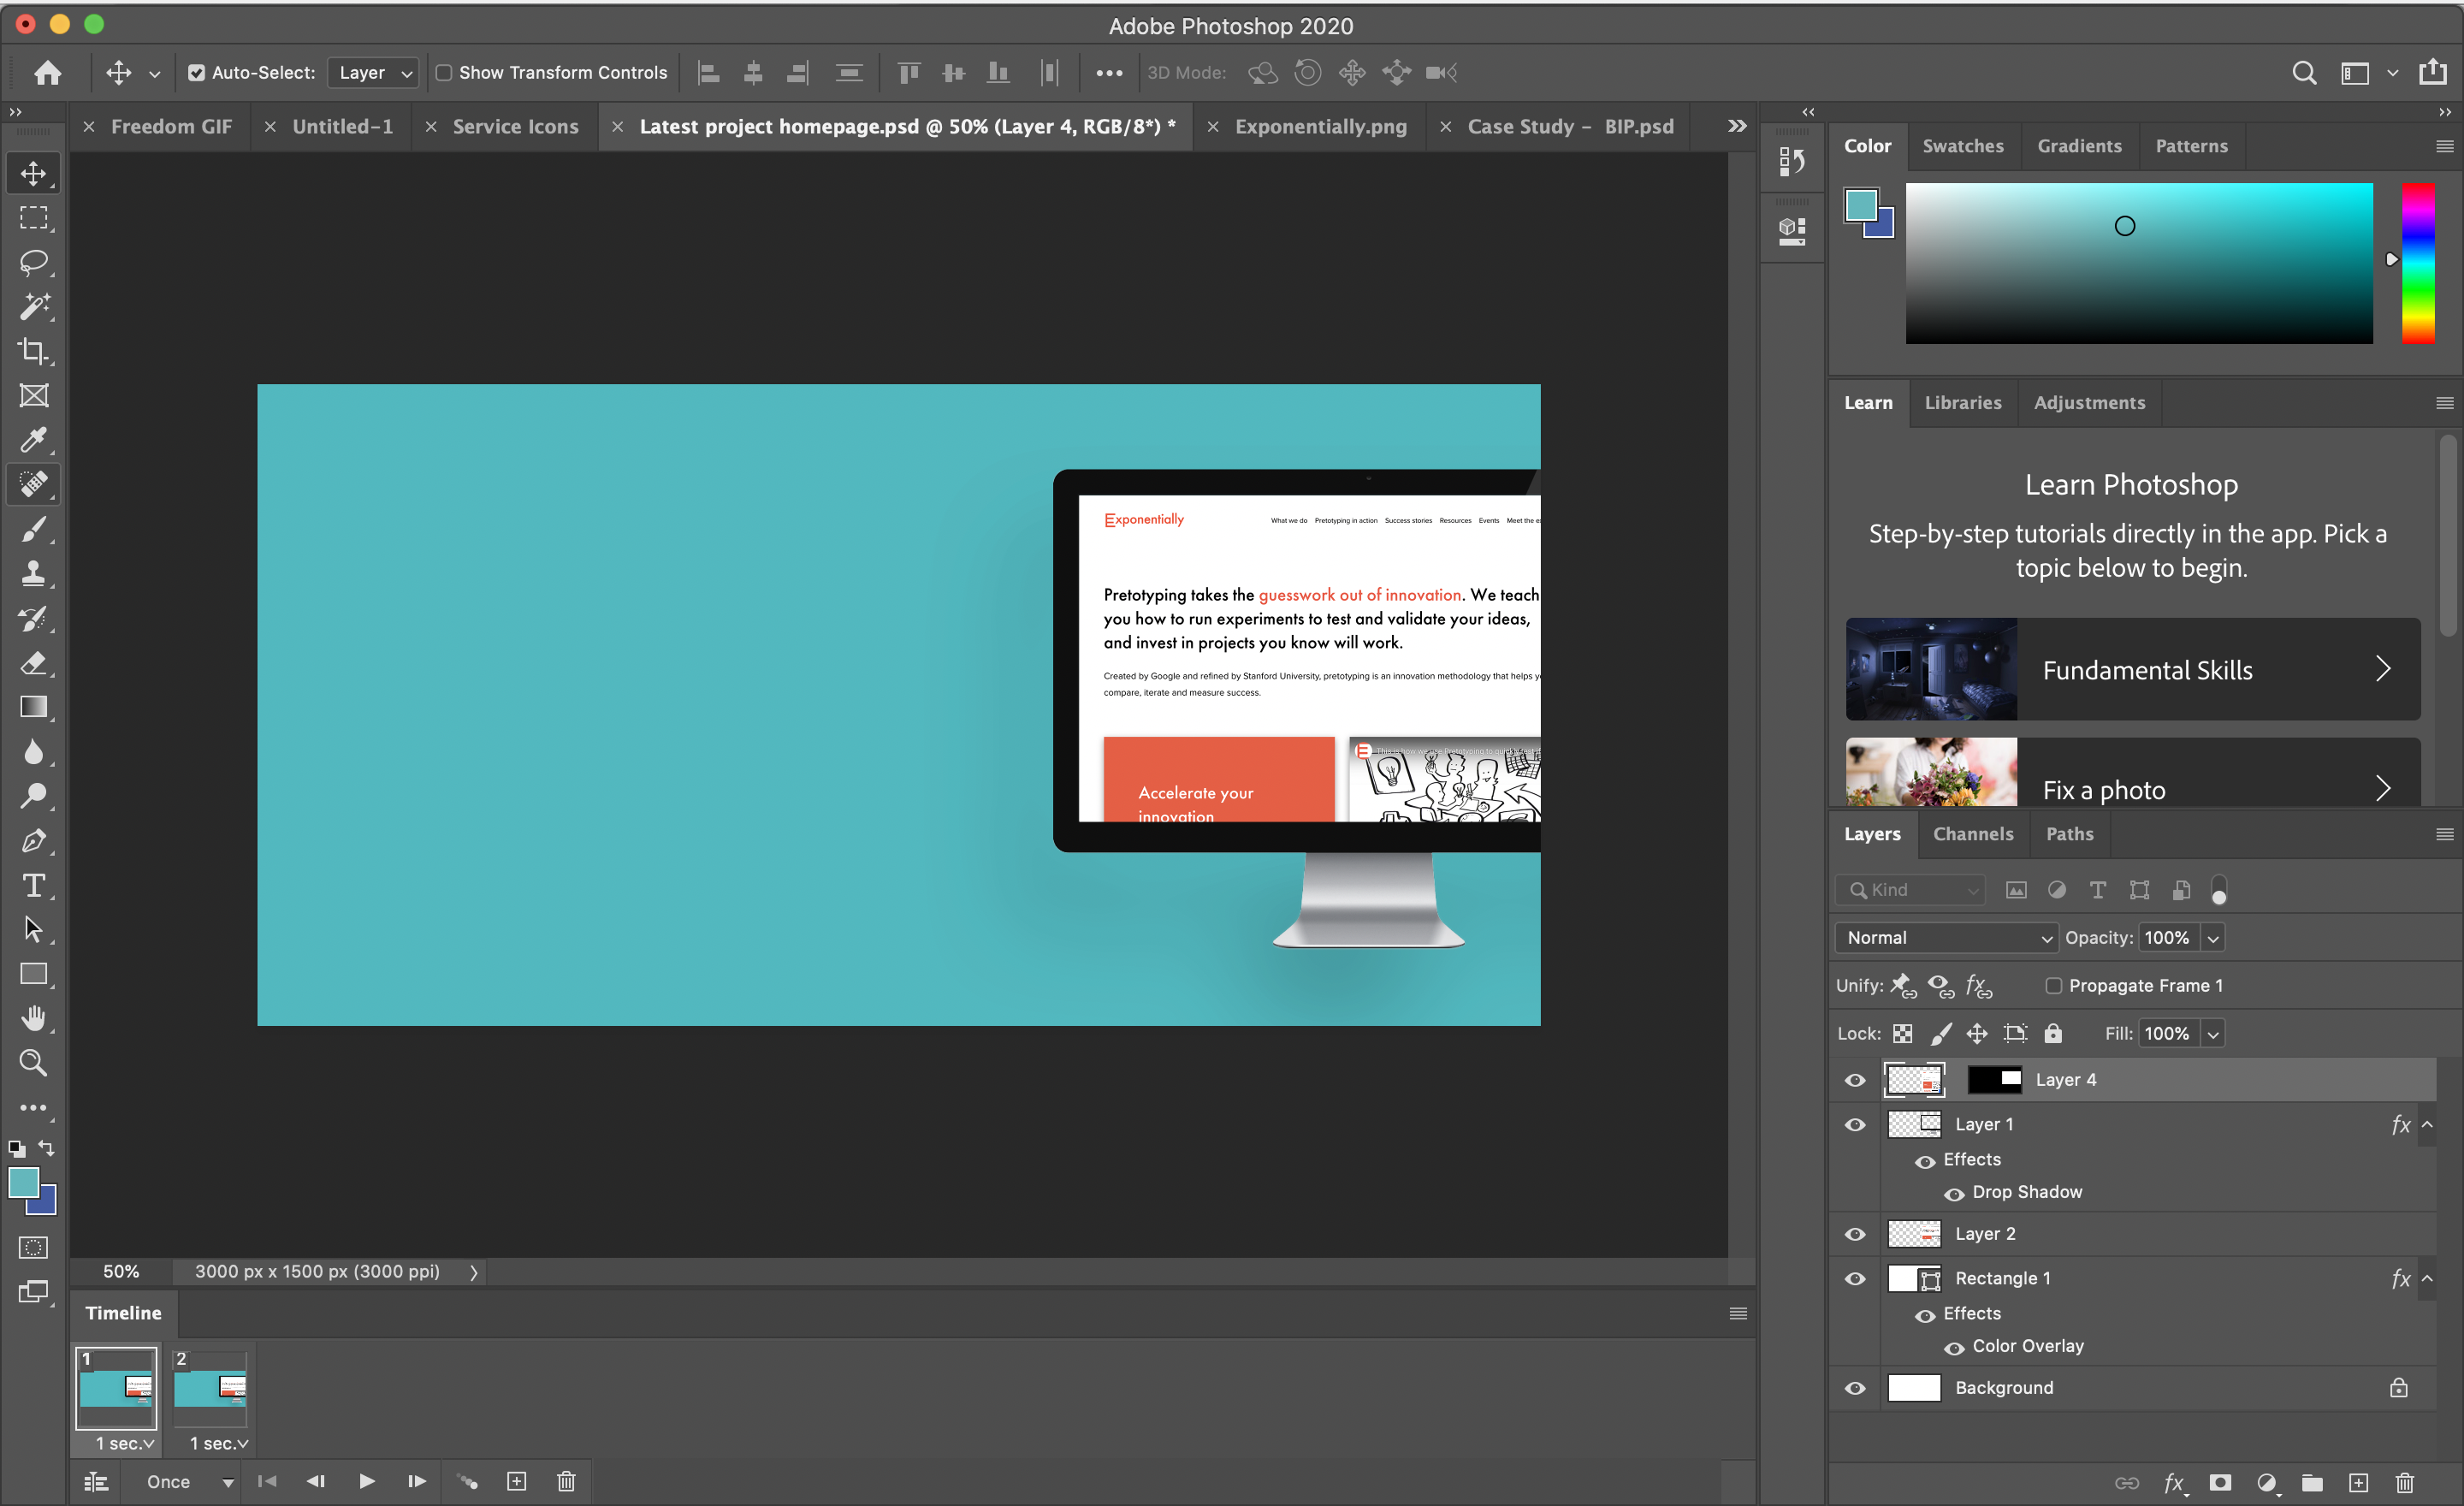Open the blend mode Normal dropdown
The height and width of the screenshot is (1506, 2464).
click(x=1946, y=937)
